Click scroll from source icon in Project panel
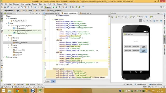This screenshot has width=166, height=93. click(x=31, y=13)
